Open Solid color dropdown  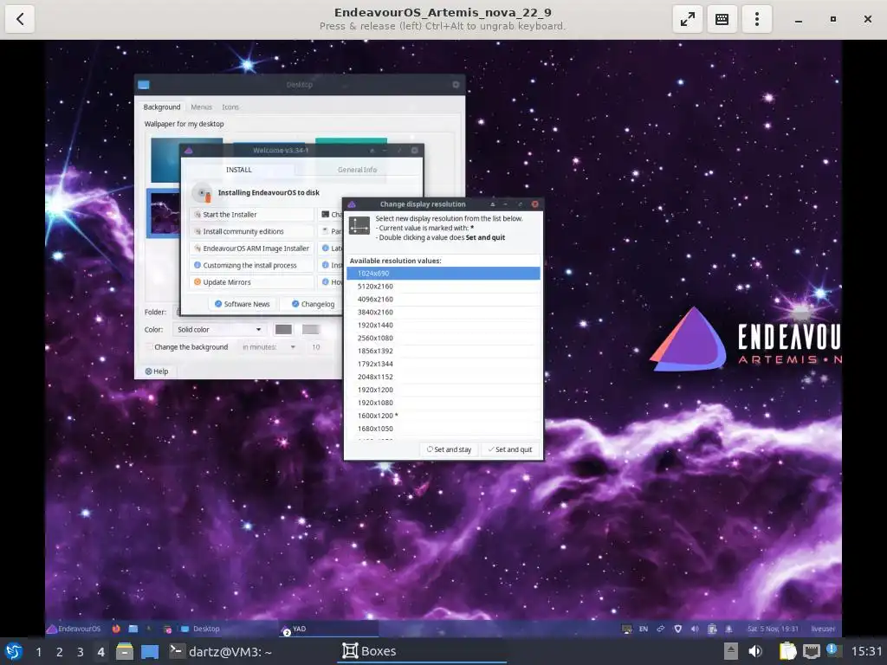point(219,330)
